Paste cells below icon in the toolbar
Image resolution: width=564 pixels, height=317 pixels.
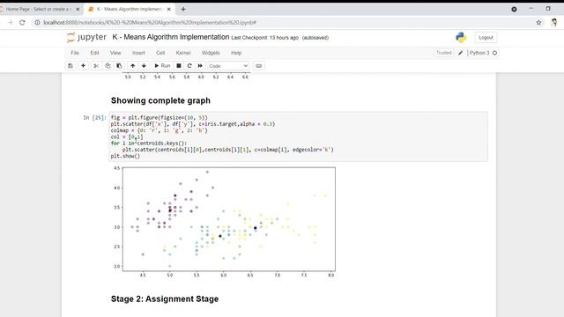119,66
